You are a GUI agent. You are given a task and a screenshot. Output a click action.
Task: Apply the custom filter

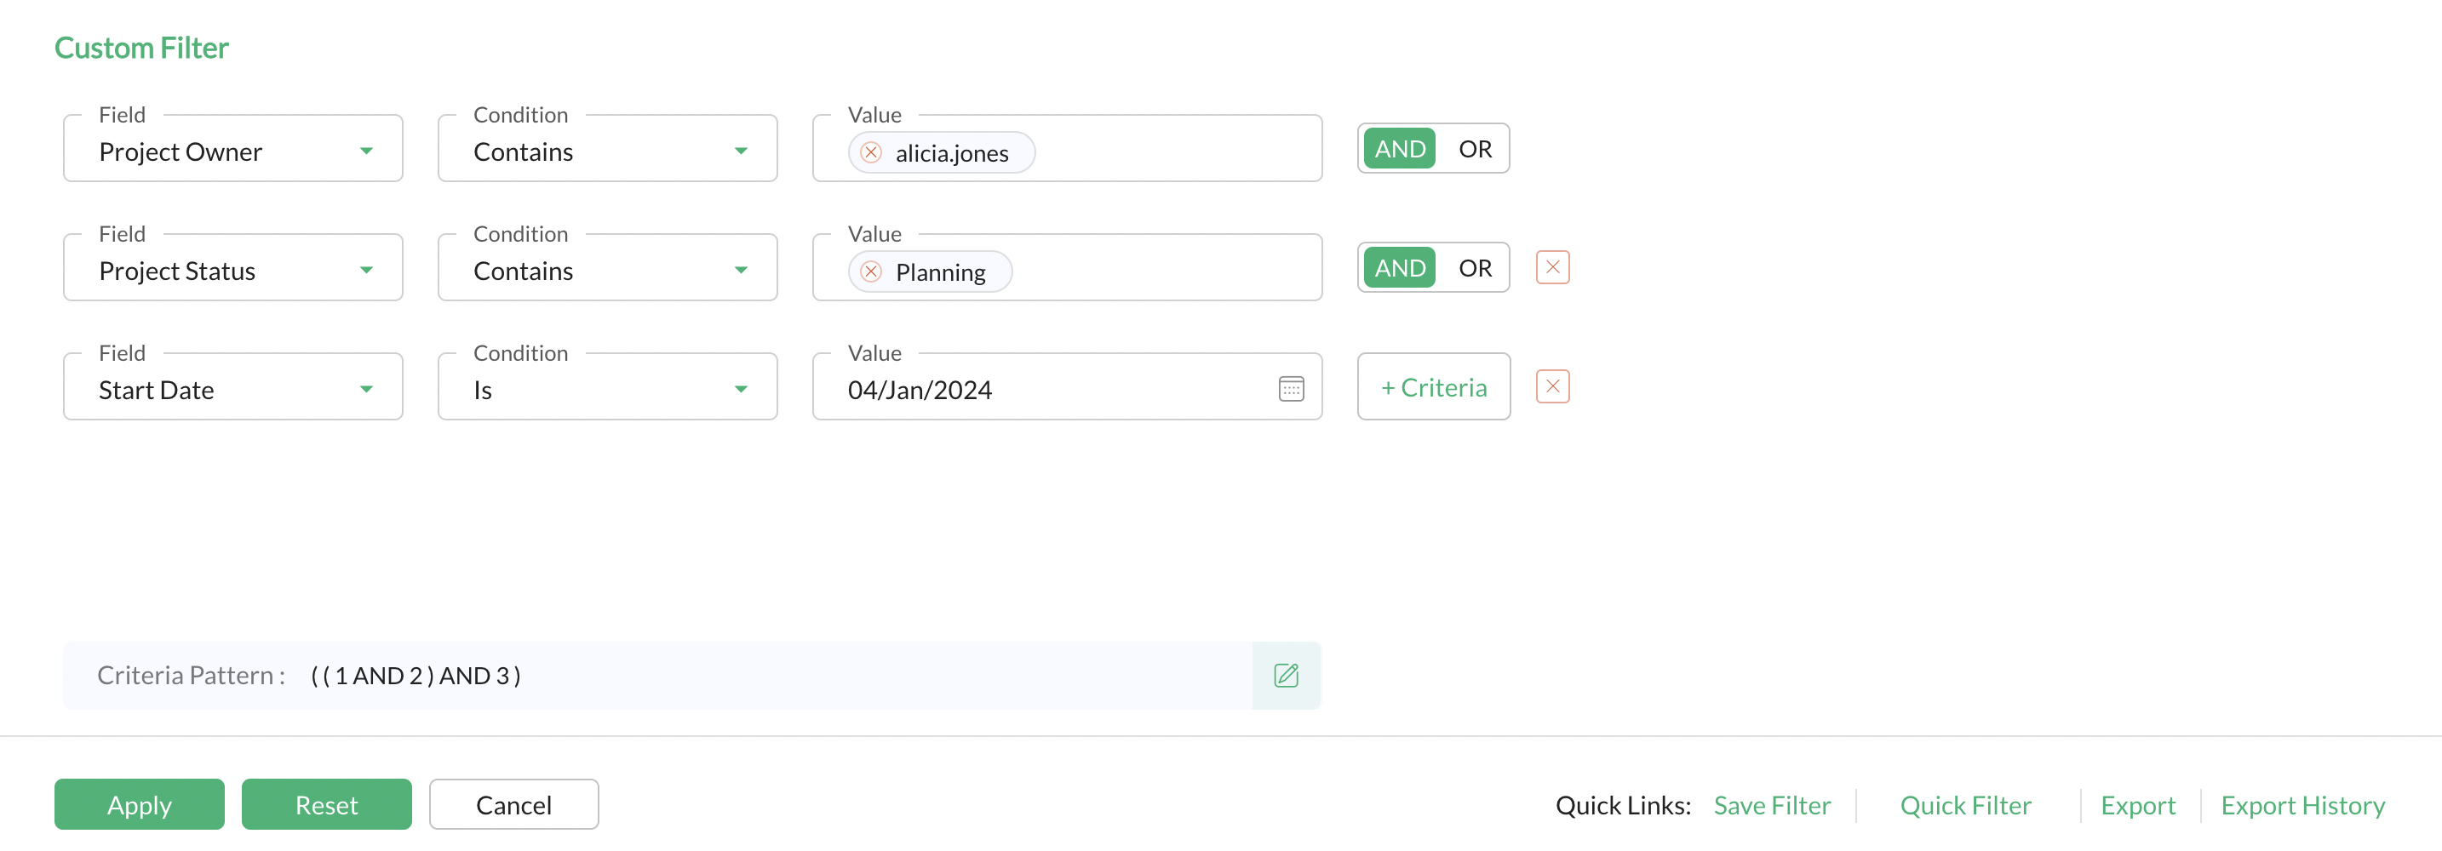coord(140,804)
